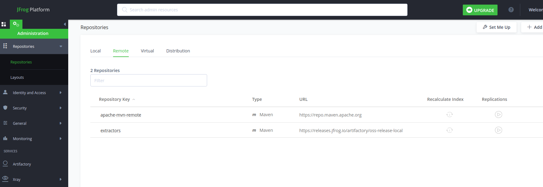Run replication for extractors repository
Viewport: 543px width, 187px height.
[x=498, y=130]
